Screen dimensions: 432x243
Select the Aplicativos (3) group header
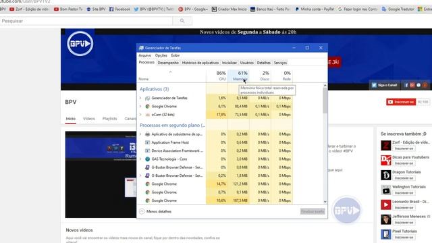tap(155, 89)
